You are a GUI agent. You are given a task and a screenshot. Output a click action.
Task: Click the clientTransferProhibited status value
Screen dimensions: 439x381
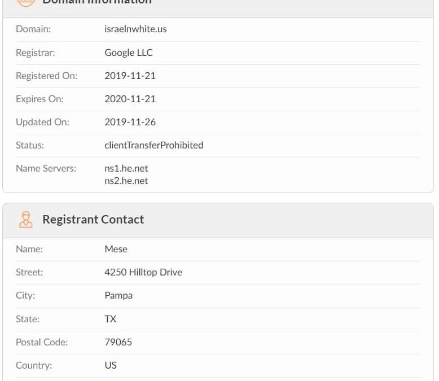pos(153,145)
